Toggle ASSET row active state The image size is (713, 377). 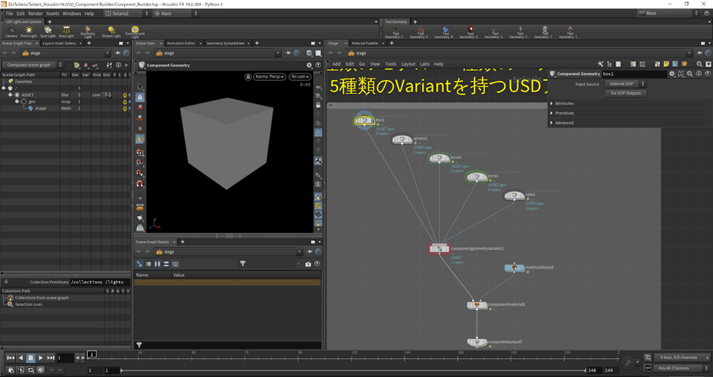point(124,95)
